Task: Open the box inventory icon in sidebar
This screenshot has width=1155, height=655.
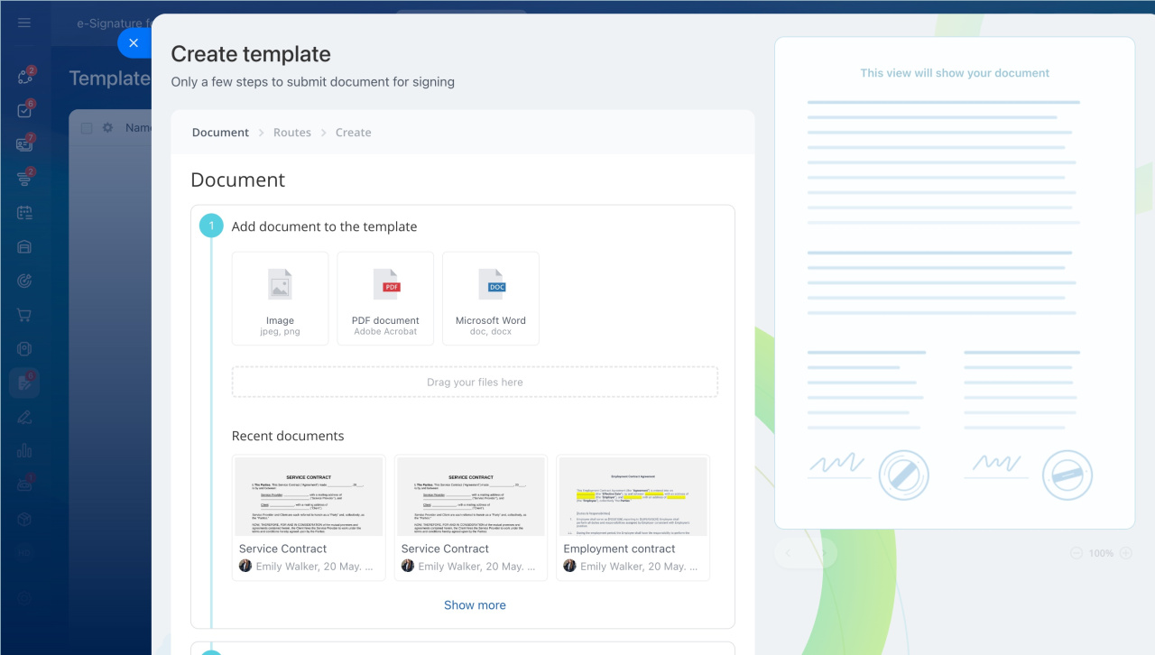Action: [24, 519]
